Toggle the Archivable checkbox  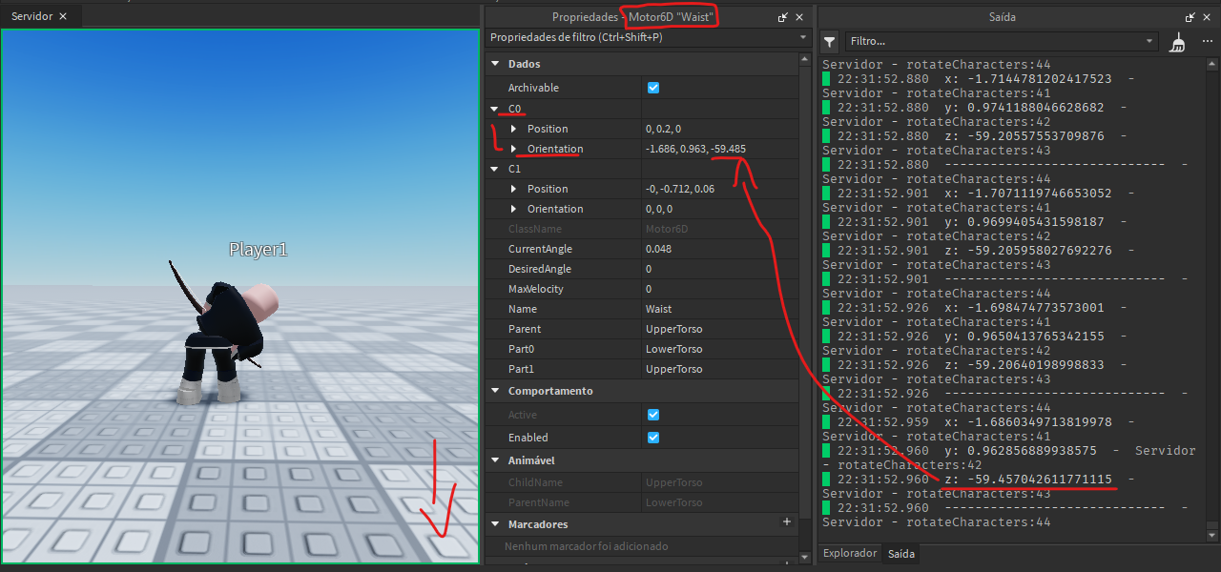click(x=652, y=87)
